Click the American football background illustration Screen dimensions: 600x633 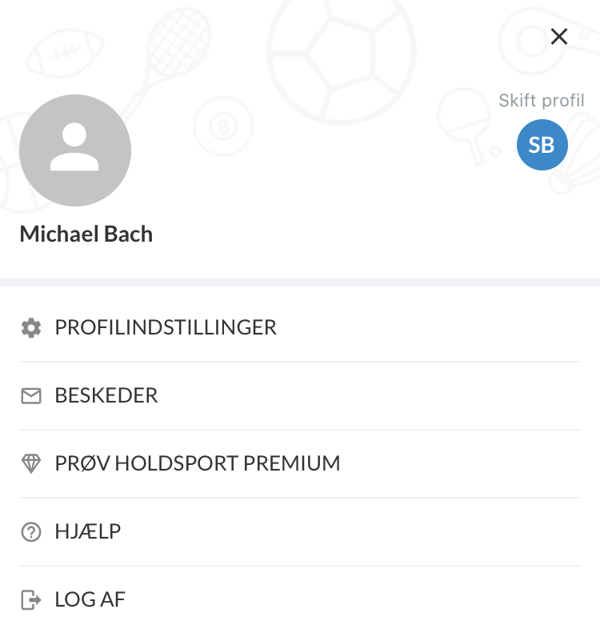65,53
